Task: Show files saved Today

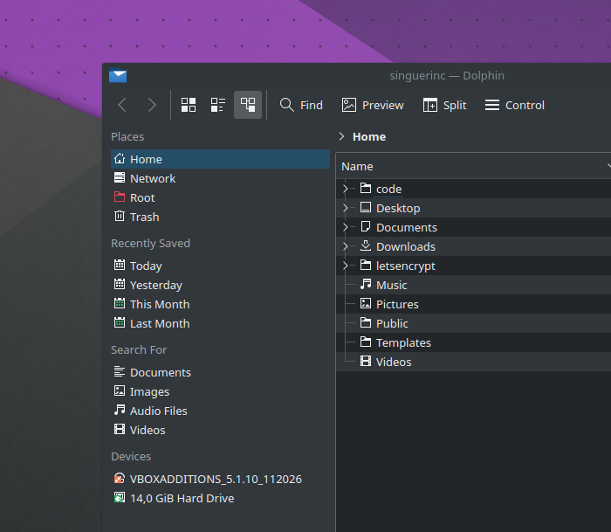Action: coord(220,266)
